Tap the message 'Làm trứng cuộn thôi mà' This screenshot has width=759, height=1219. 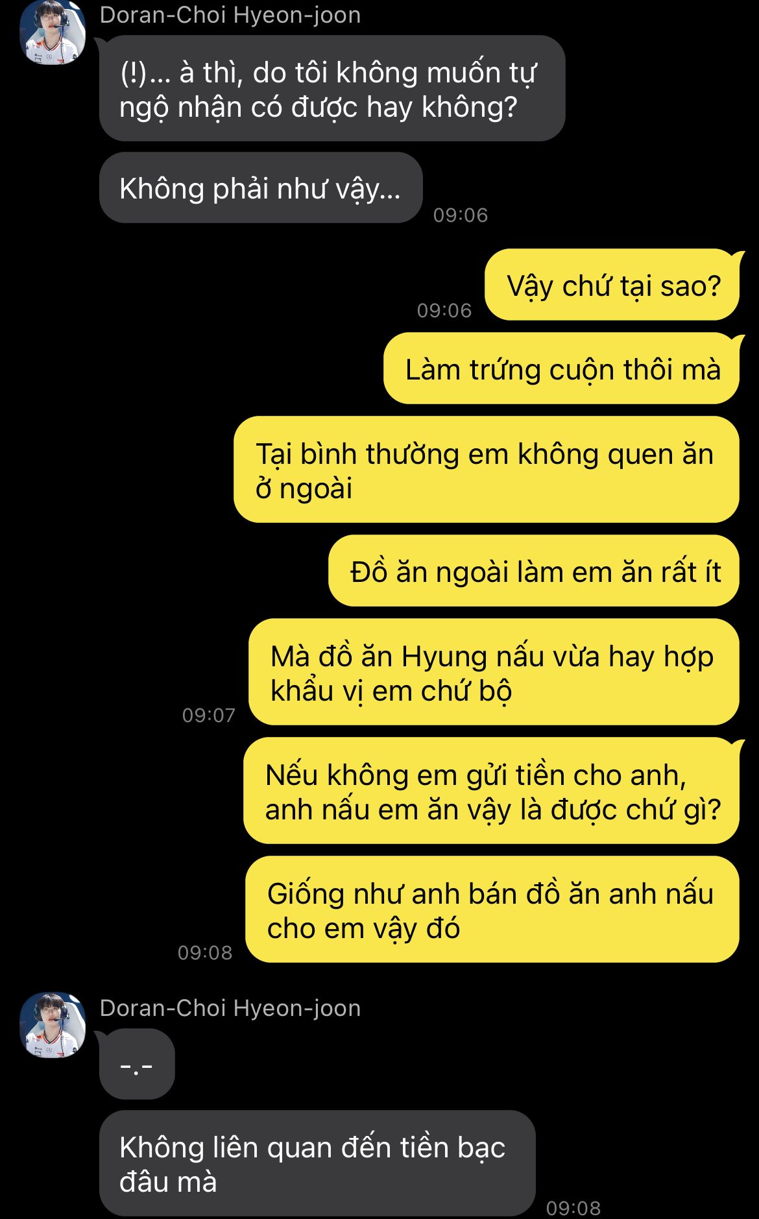[x=561, y=368]
